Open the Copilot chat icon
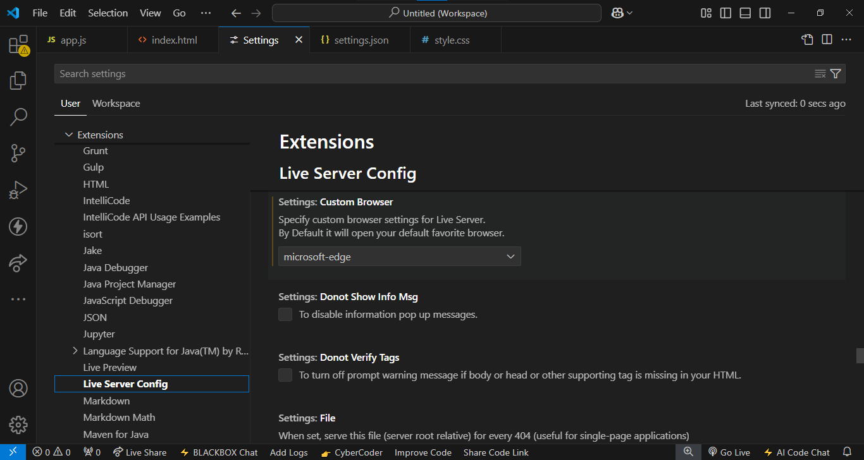Screen dimensions: 864x460 [x=617, y=13]
